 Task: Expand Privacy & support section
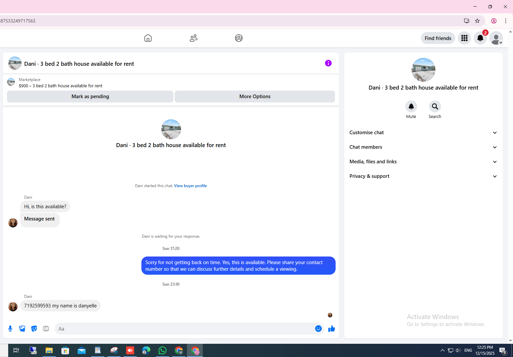[423, 176]
